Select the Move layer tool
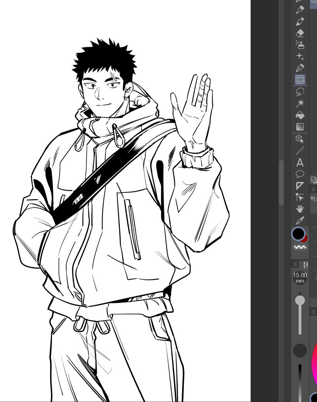Viewport: 317px width, 402px height. [x=300, y=197]
